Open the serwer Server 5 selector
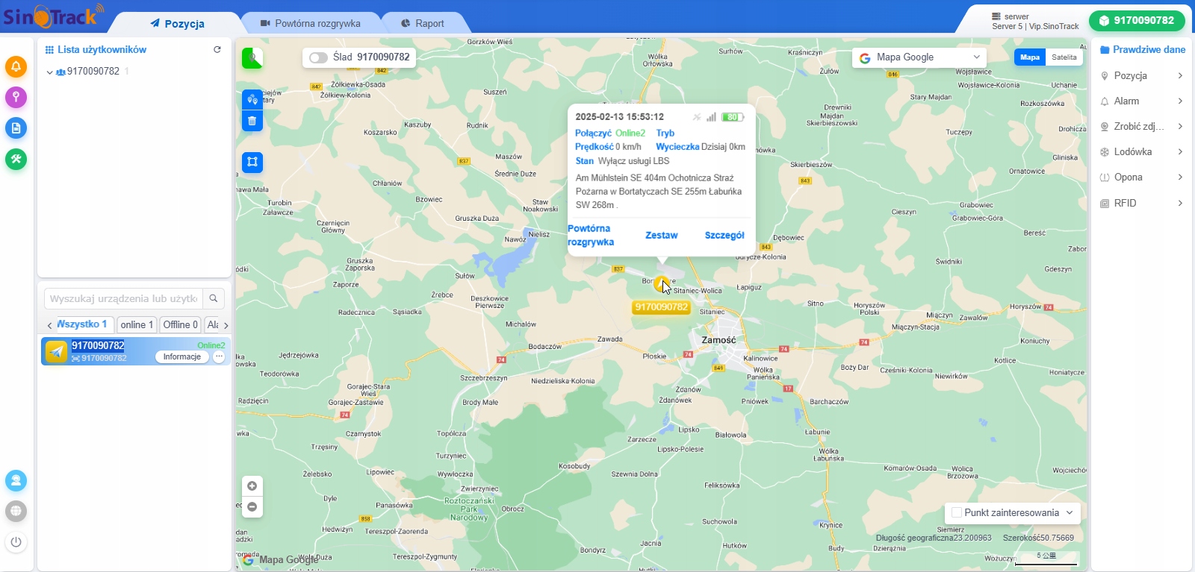 click(1035, 21)
